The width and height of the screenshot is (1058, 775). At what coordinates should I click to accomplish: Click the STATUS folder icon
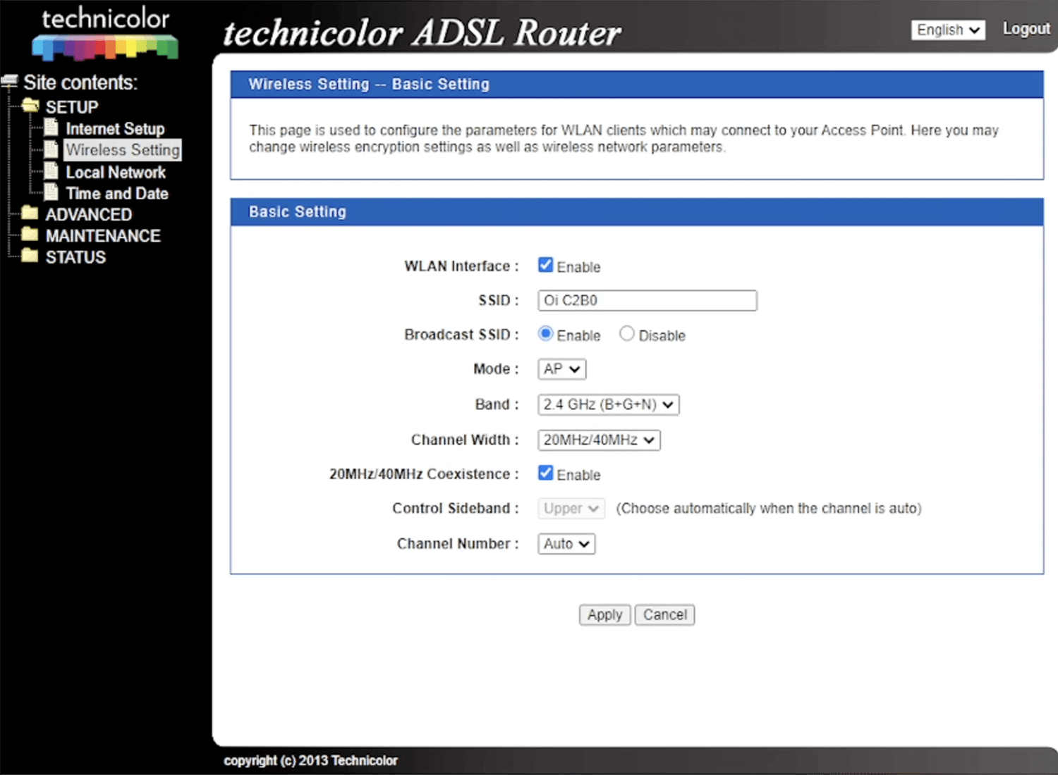pos(30,256)
